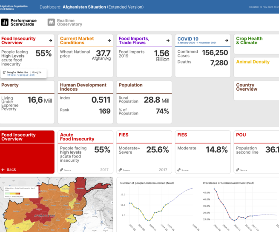The width and height of the screenshot is (279, 232).
Task: Click the external link icon beside Google Website
Action: click(x=4, y=72)
